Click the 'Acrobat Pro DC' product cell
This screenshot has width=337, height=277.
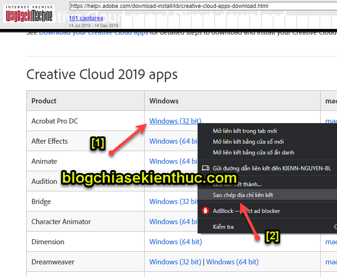[x=85, y=121]
